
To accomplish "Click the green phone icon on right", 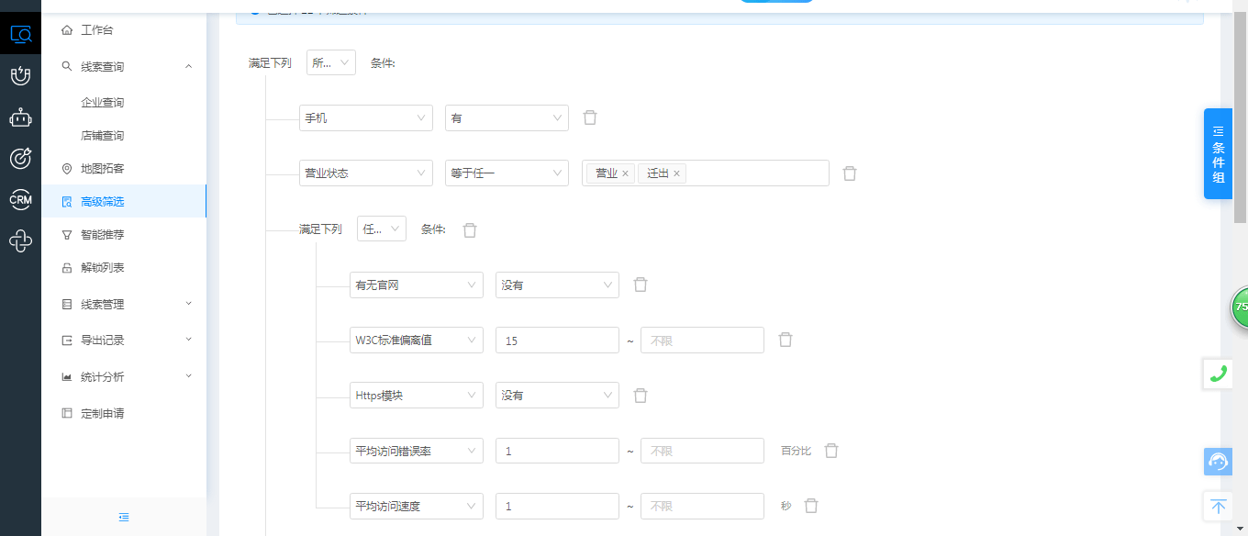I will coord(1218,374).
